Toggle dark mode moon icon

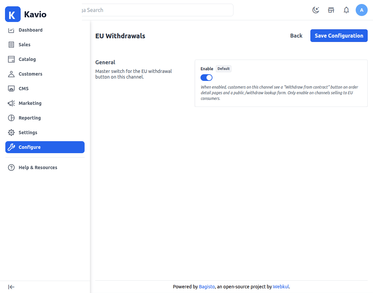[x=316, y=10]
